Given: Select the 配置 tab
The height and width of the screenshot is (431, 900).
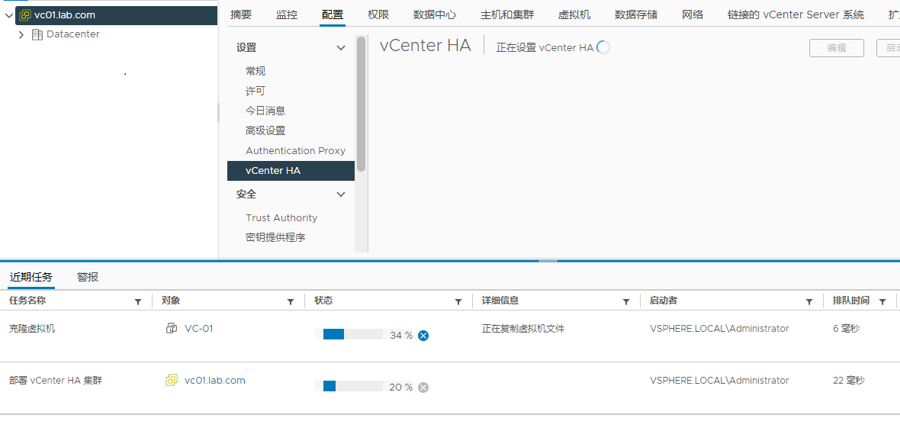Looking at the screenshot, I should click(x=333, y=15).
